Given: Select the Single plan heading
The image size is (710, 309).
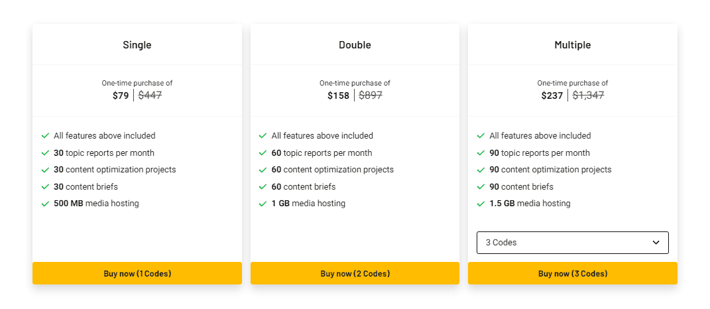Looking at the screenshot, I should (137, 45).
